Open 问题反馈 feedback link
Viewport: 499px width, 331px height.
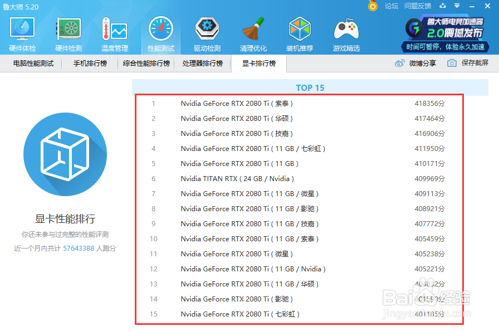pyautogui.click(x=418, y=6)
